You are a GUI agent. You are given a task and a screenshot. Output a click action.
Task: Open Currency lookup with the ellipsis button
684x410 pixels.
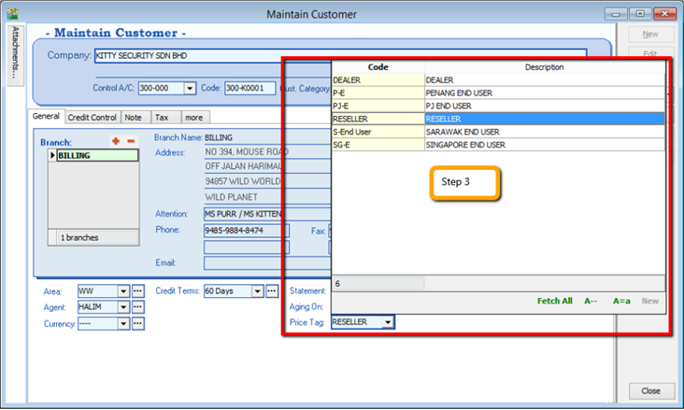coord(137,323)
